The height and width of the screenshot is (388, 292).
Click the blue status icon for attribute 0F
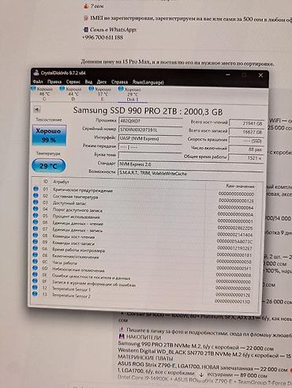(x=35, y=281)
